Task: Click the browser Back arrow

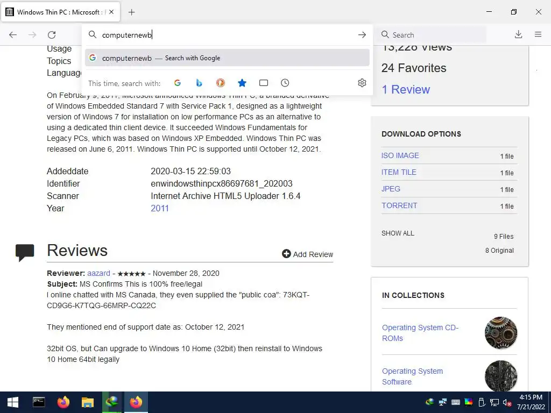Action: point(13,35)
